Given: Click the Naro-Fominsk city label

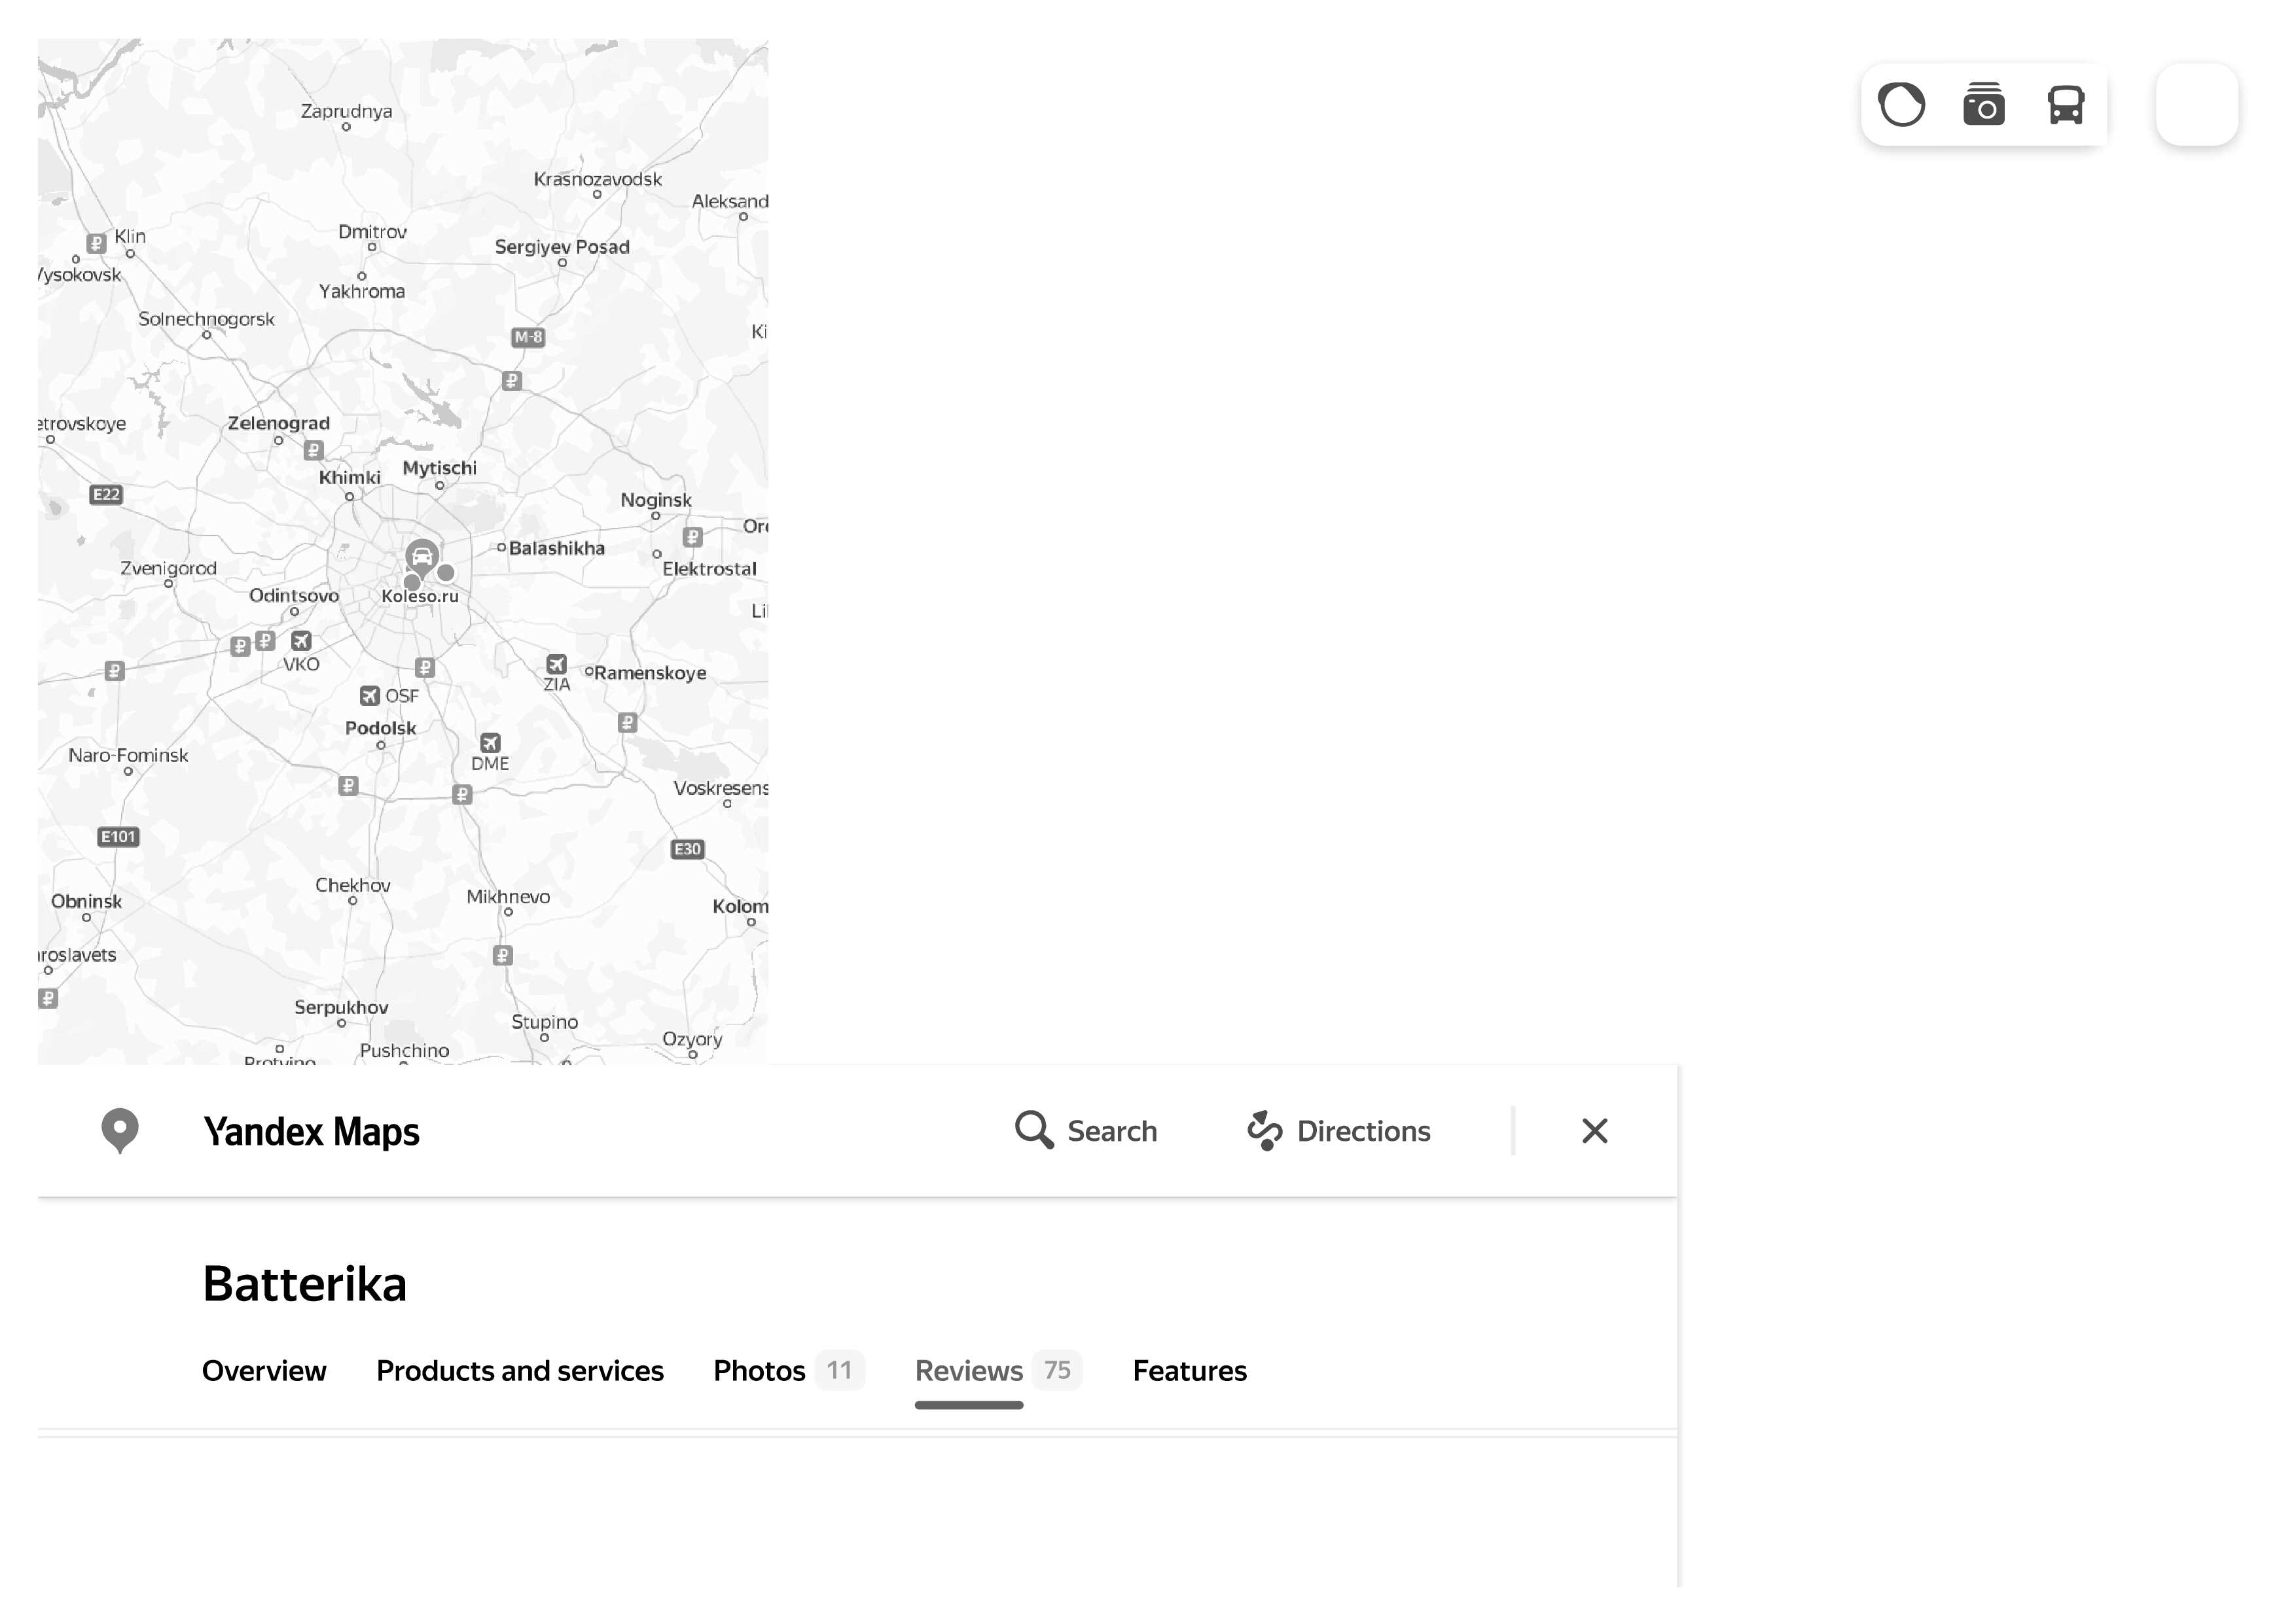Looking at the screenshot, I should [128, 756].
